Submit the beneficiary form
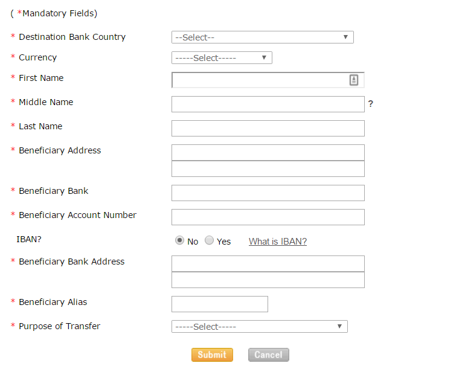This screenshot has width=462, height=366. click(x=212, y=355)
